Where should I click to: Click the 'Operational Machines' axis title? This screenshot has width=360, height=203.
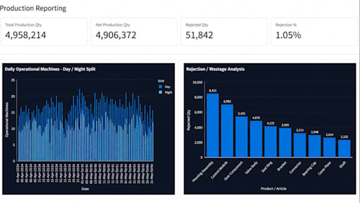click(7, 119)
